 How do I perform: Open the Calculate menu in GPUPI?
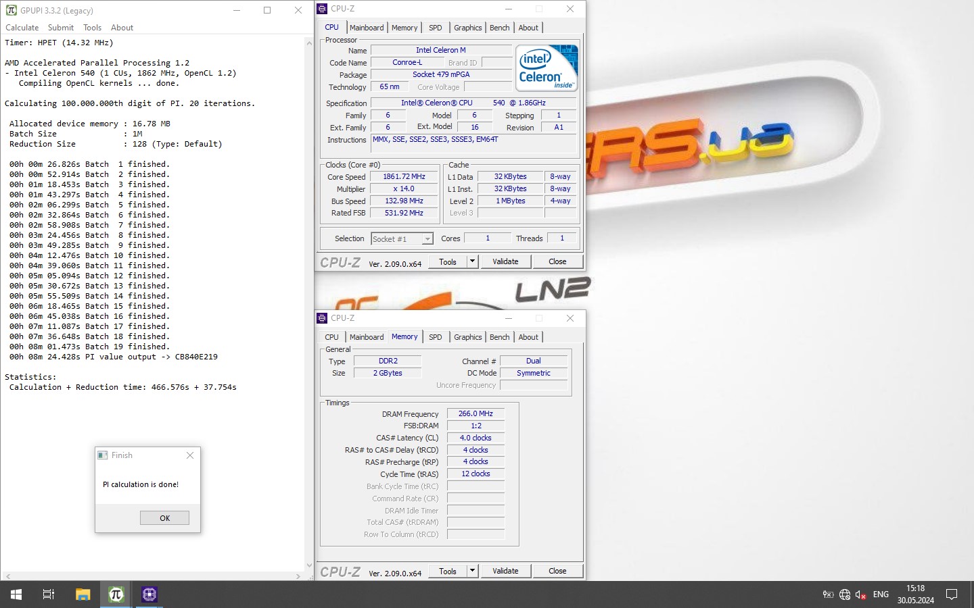tap(22, 28)
